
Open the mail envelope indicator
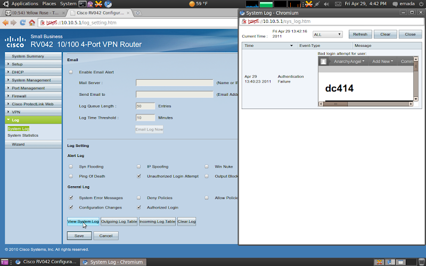point(338,4)
